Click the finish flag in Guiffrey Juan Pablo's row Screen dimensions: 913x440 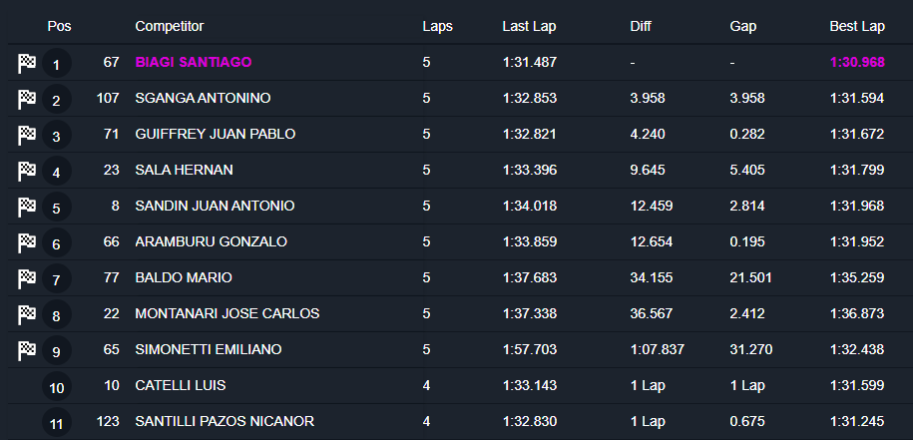[x=27, y=136]
